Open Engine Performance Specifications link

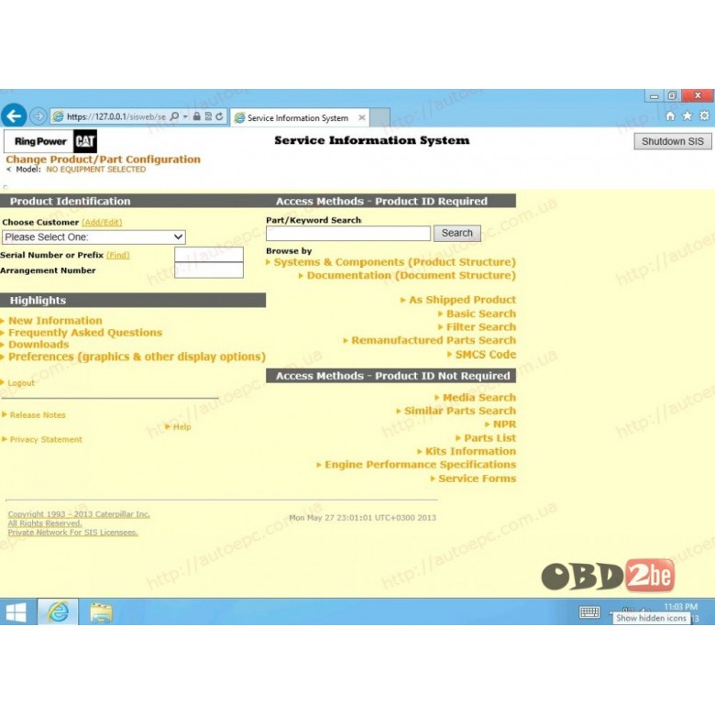pos(421,465)
